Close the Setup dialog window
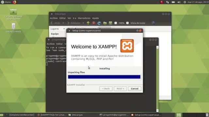 click(x=140, y=31)
